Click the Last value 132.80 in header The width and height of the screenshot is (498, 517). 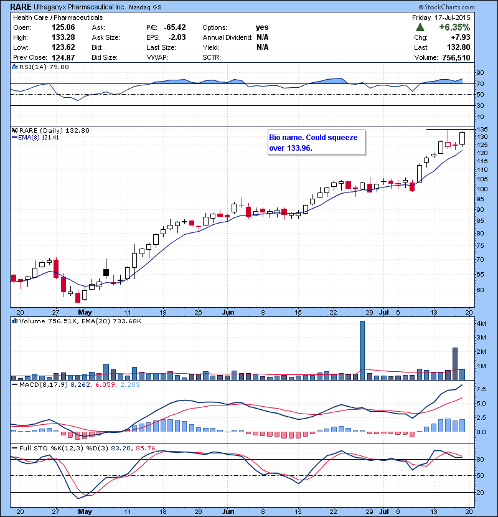(x=459, y=47)
